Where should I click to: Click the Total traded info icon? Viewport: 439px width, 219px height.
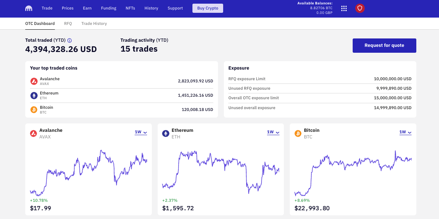point(70,40)
